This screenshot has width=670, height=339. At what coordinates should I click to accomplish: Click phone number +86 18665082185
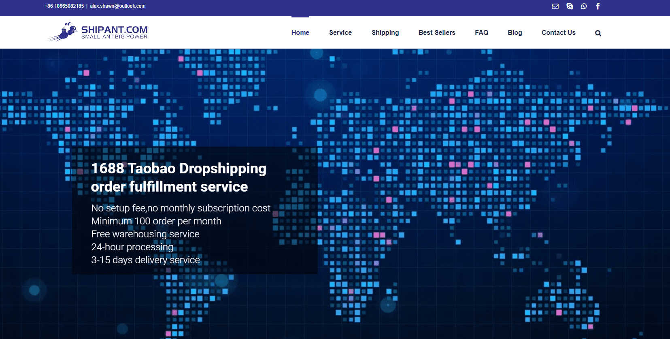pos(64,6)
